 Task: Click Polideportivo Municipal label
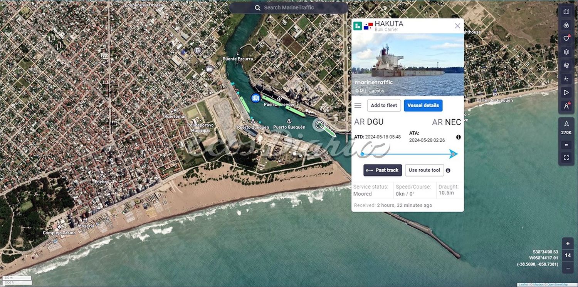(200, 128)
